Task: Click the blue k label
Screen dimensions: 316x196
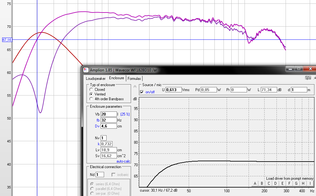Action: 99,144
